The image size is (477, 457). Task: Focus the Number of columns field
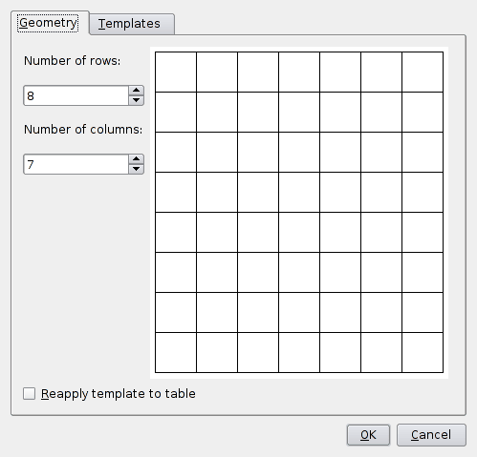[76, 164]
